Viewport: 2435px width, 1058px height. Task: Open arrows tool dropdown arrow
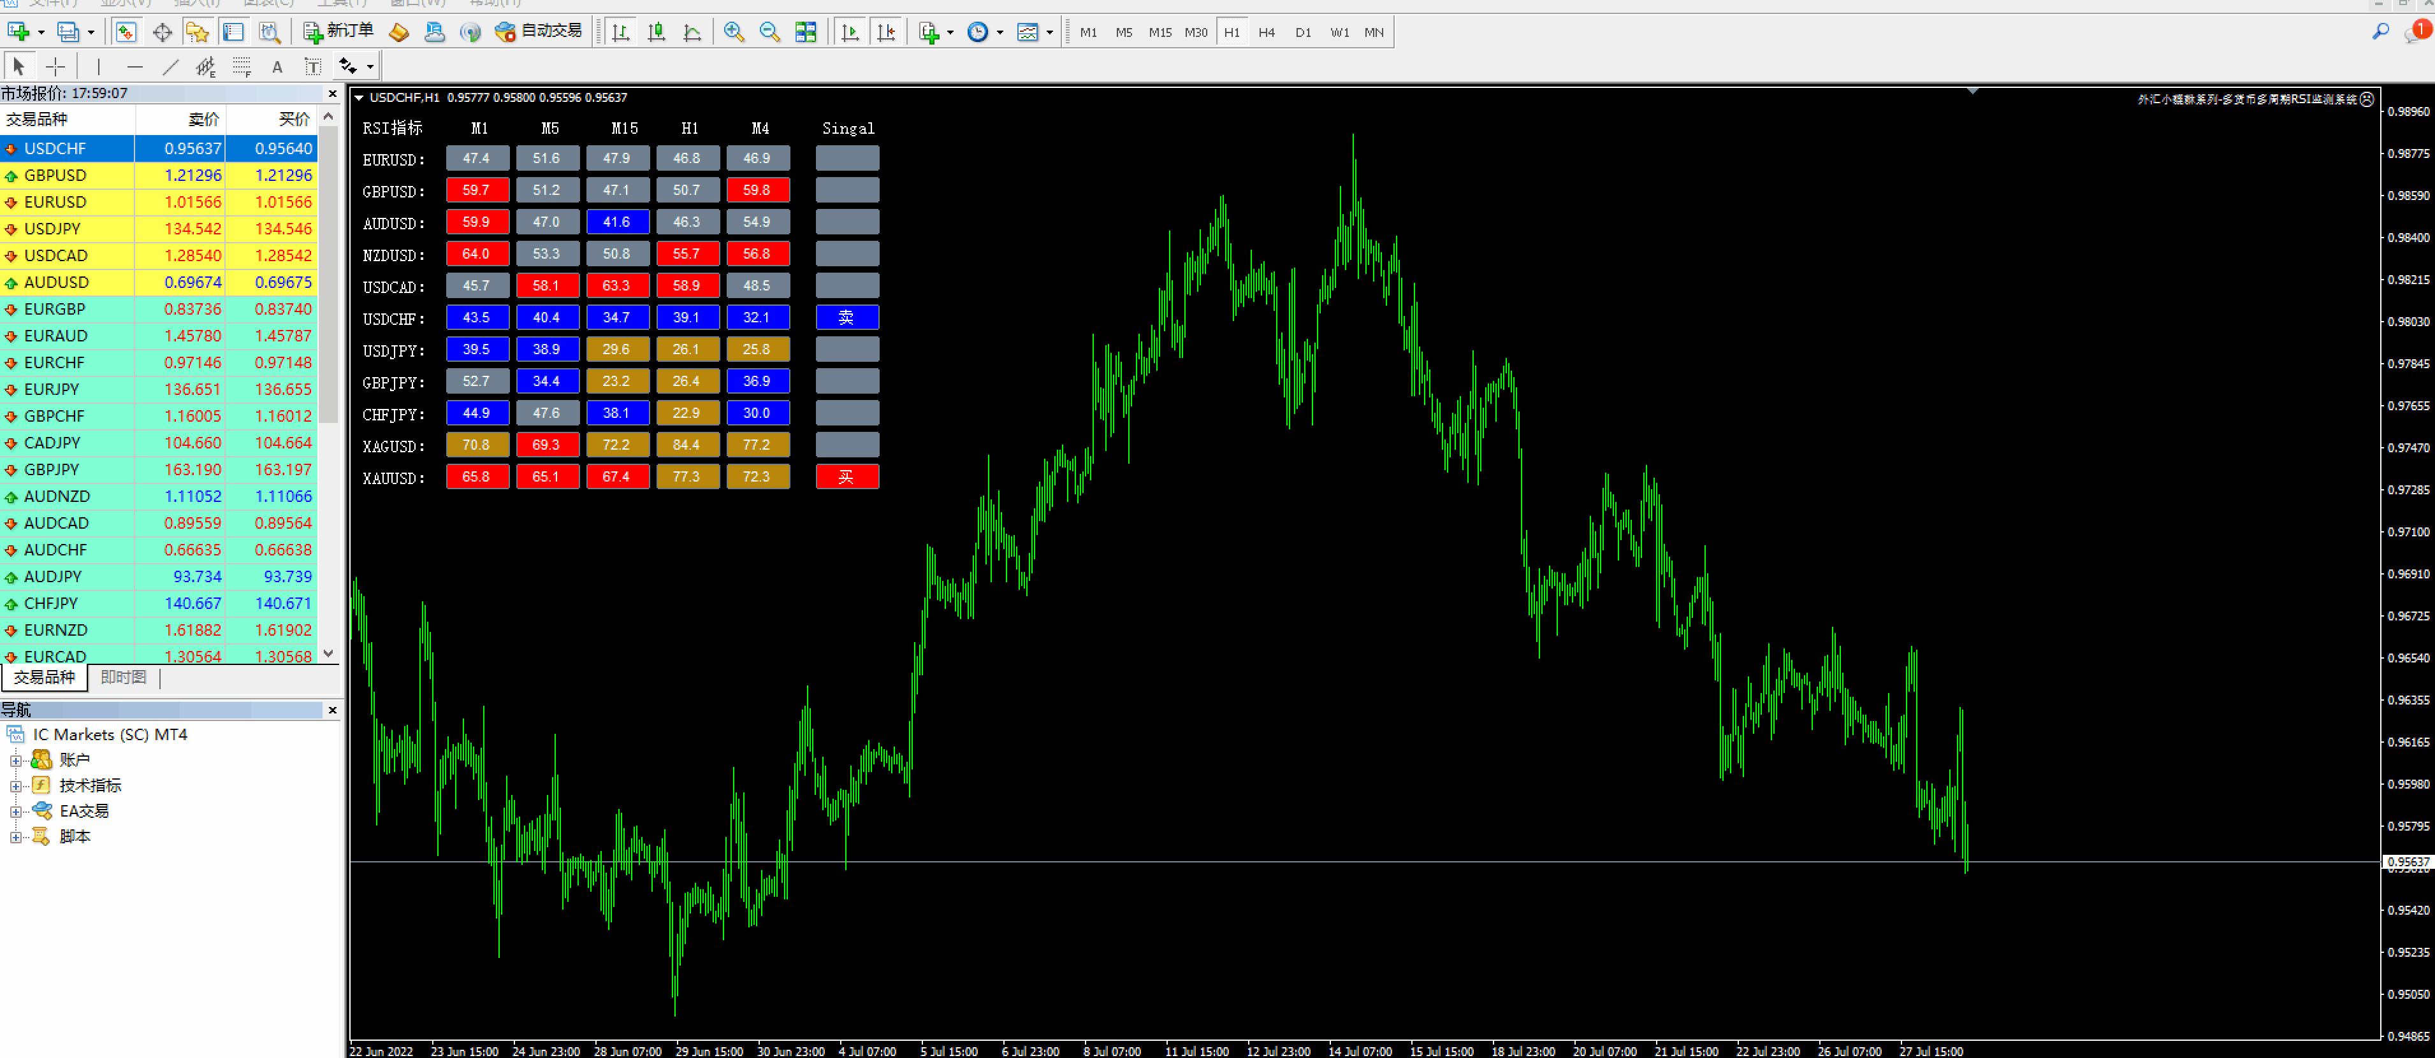[370, 66]
